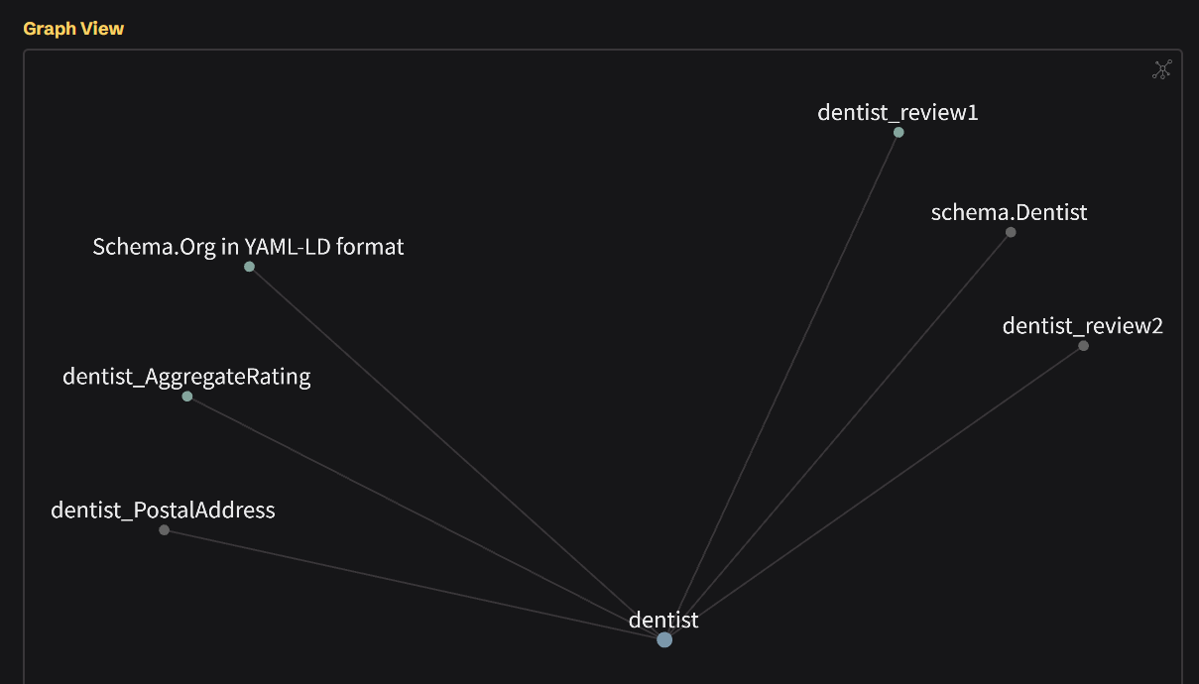Image resolution: width=1199 pixels, height=684 pixels.
Task: Select the central dentist node dot
Action: (664, 639)
